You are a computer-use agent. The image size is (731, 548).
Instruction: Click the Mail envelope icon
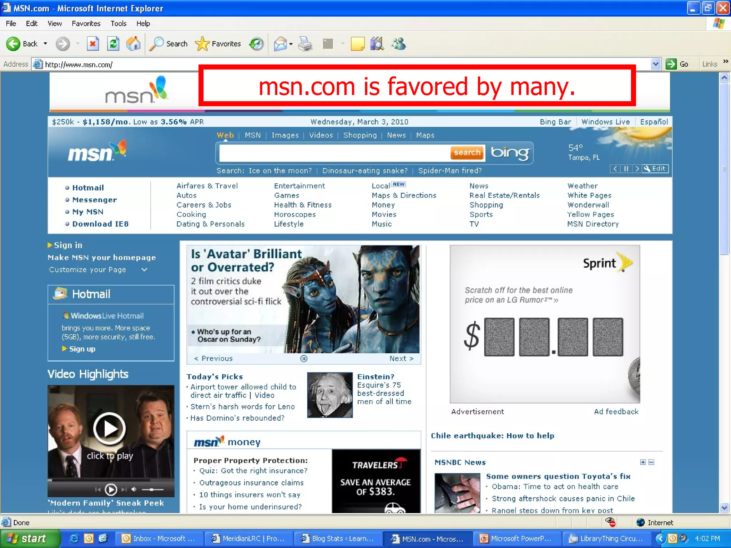pyautogui.click(x=280, y=44)
